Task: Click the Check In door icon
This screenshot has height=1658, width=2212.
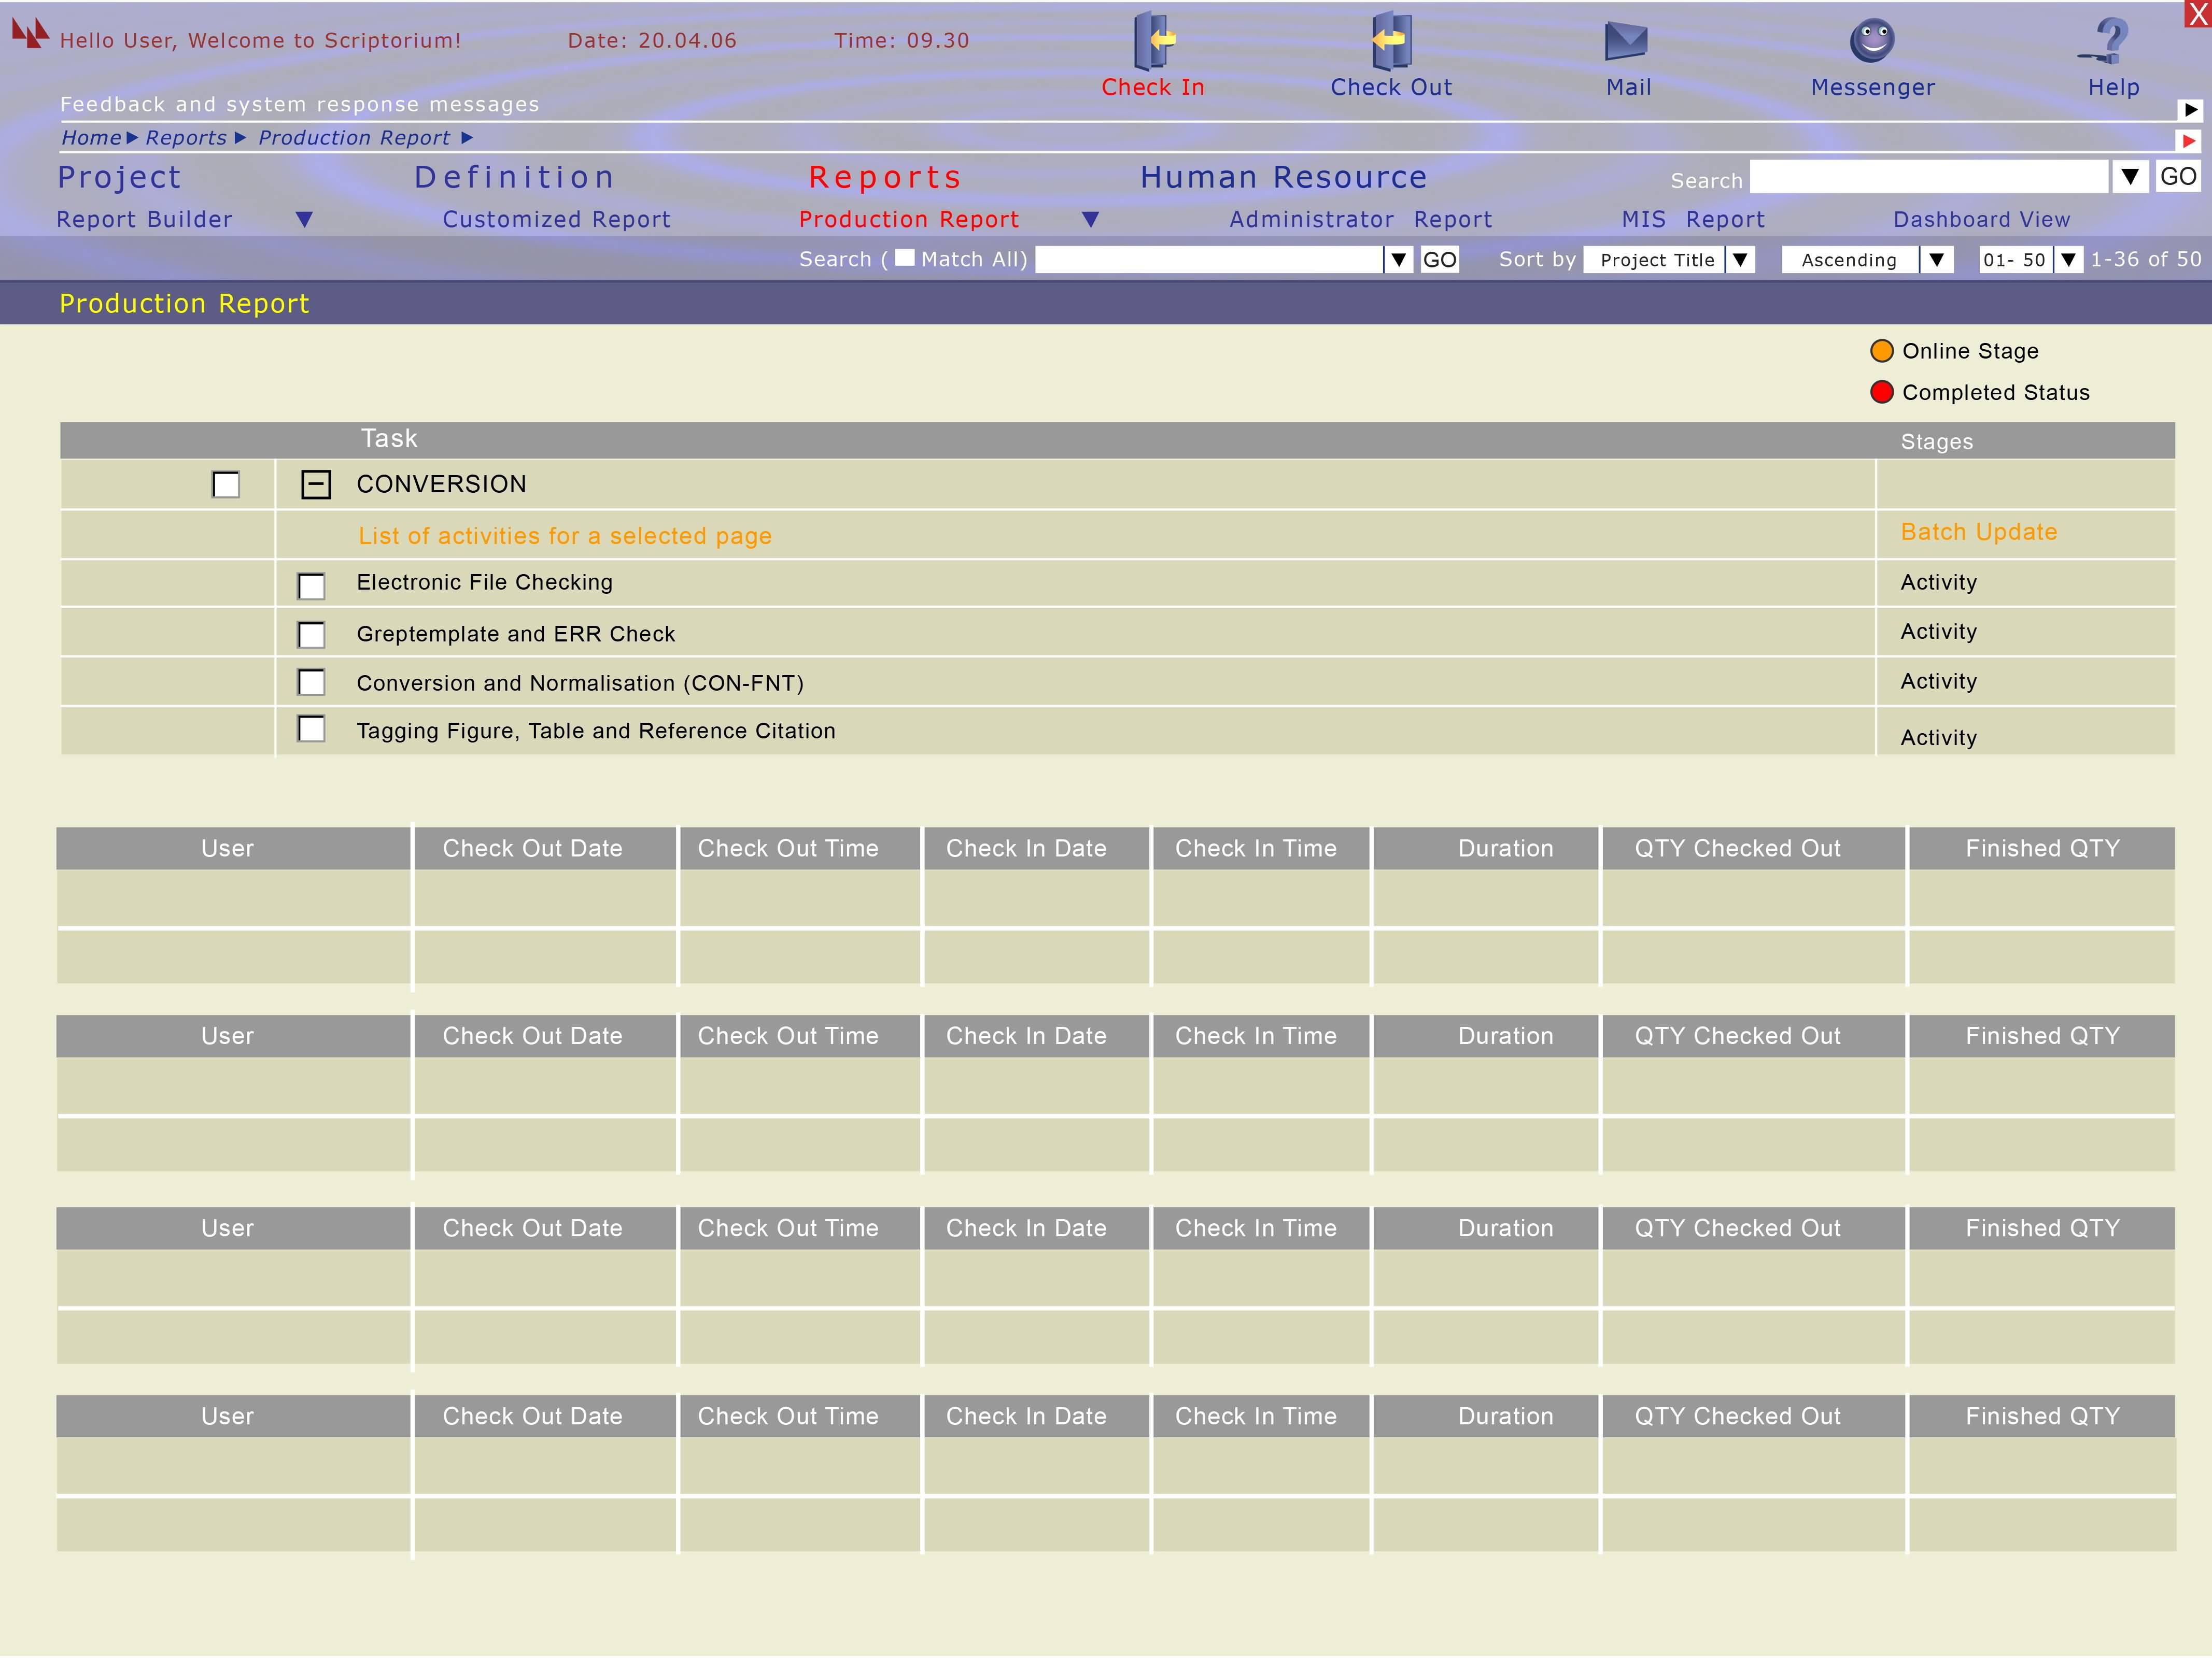Action: (x=1153, y=40)
